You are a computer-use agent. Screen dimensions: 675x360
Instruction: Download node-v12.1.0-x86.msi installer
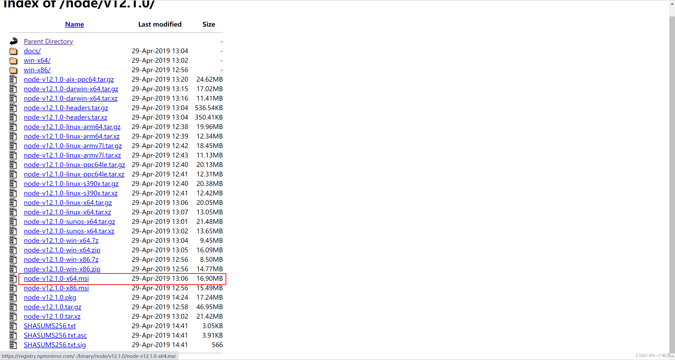coord(56,288)
